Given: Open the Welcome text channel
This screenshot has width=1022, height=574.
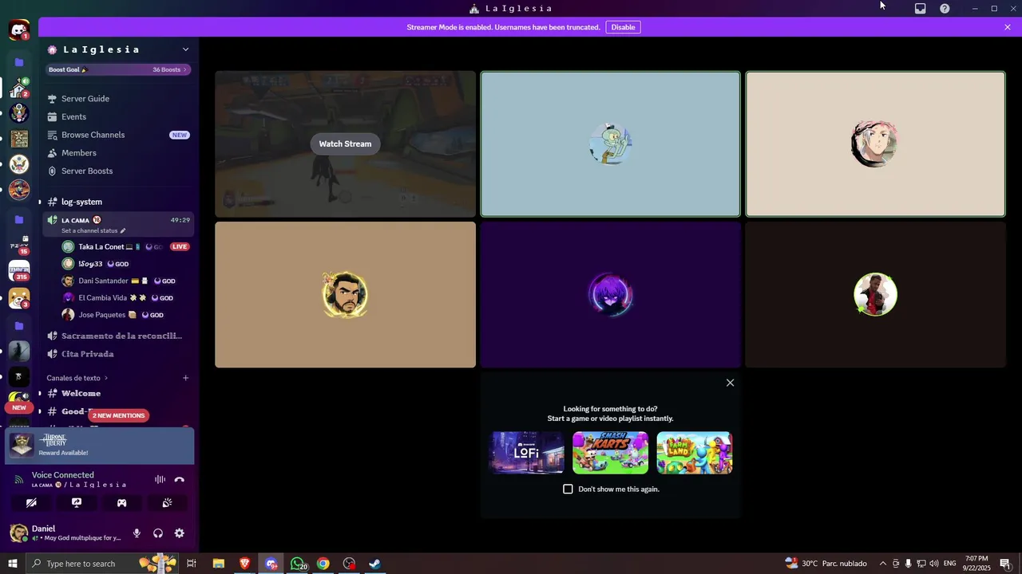Looking at the screenshot, I should click(x=118, y=393).
